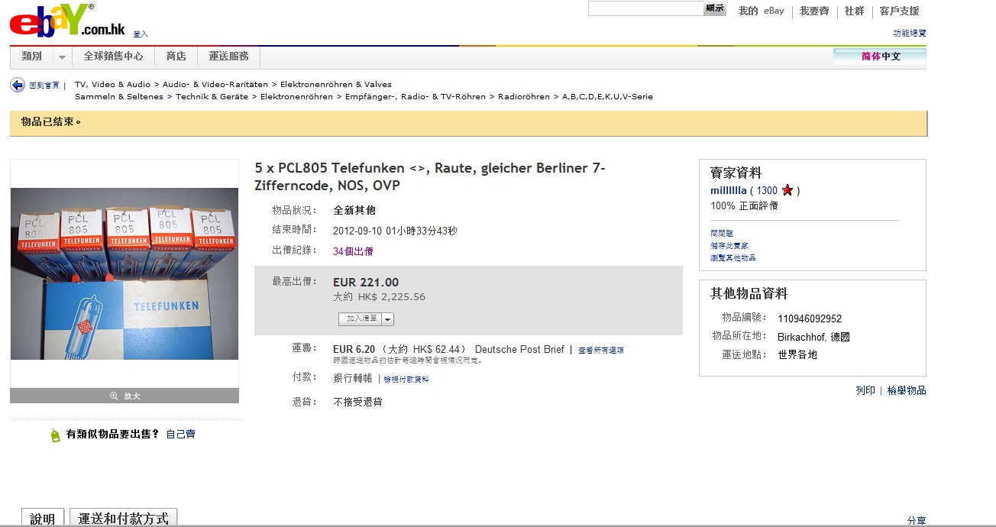Click the 分享 share link
996x527 pixels.
(x=917, y=520)
